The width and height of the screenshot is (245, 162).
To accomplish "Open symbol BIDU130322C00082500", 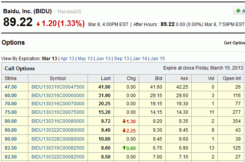I will (58, 157).
